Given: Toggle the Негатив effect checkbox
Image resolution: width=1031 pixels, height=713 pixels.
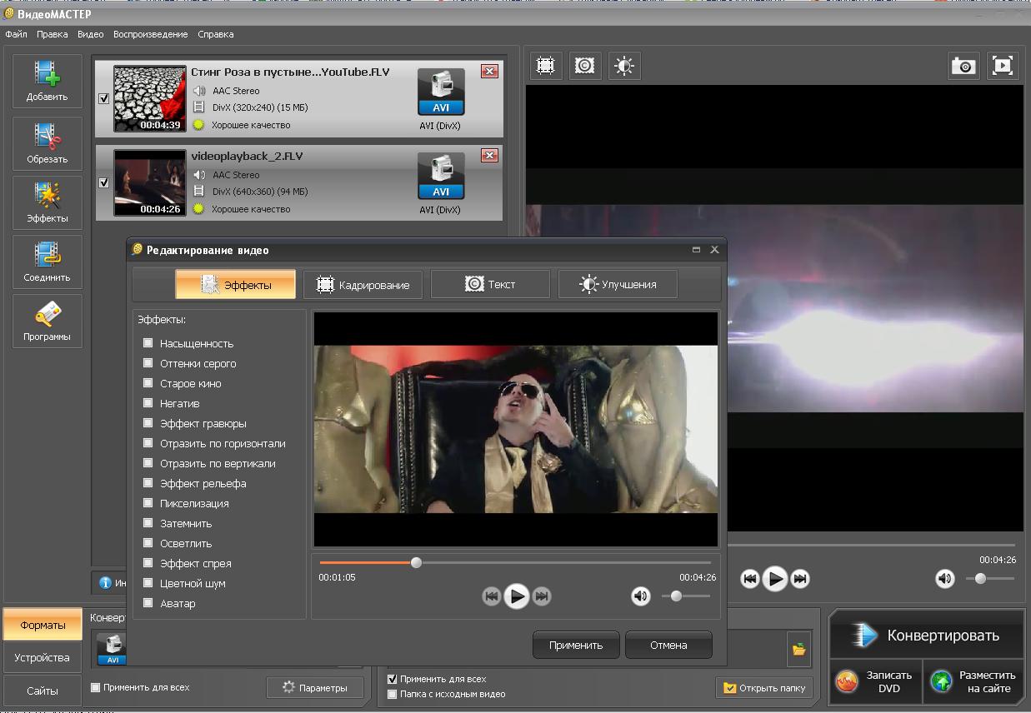Looking at the screenshot, I should 148,403.
